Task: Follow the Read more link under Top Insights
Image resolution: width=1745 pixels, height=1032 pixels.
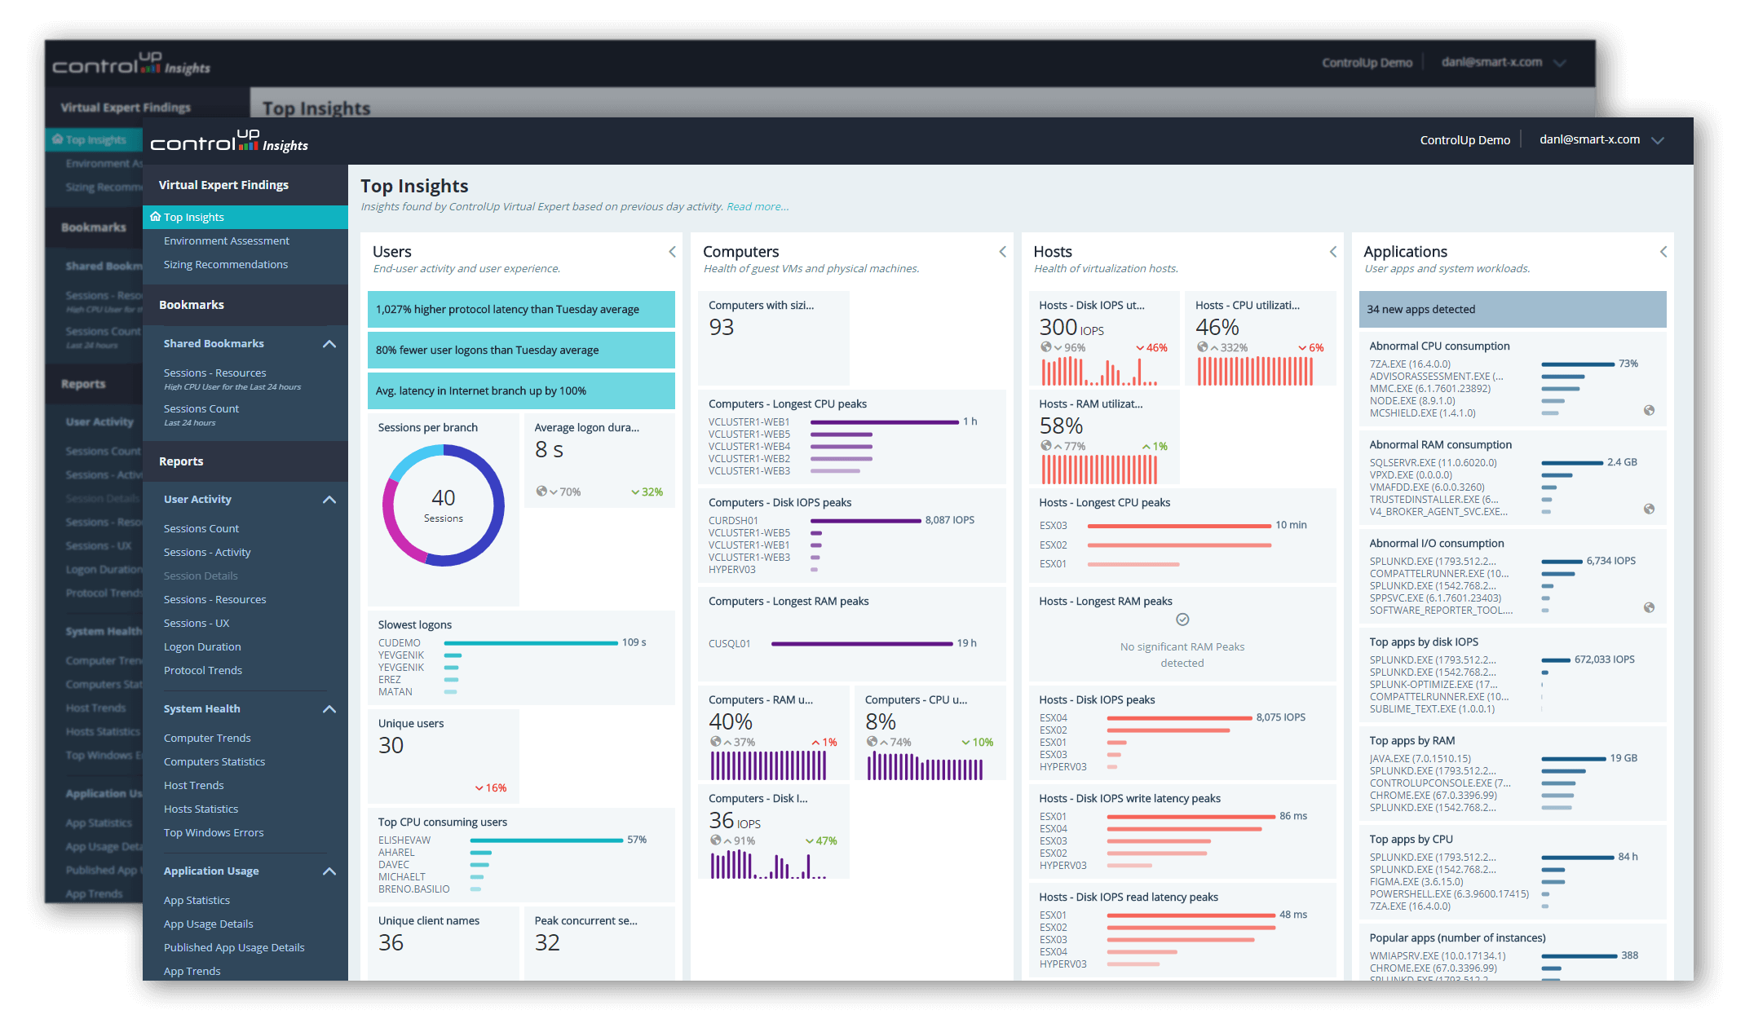Action: (x=758, y=206)
